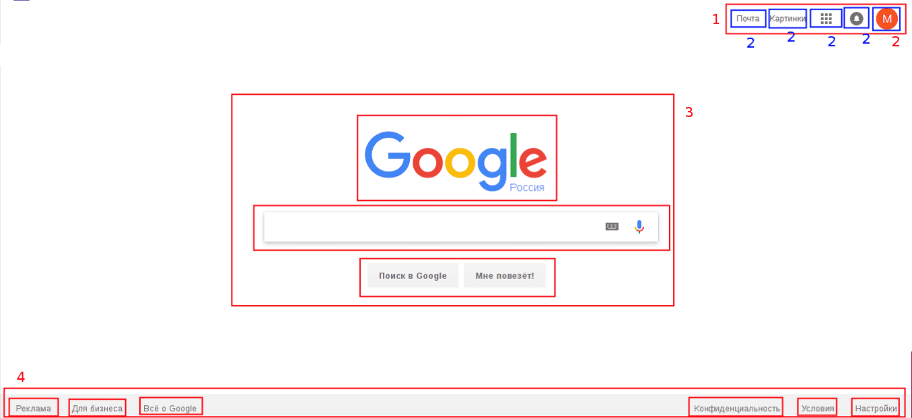
Task: Open the Реклама footer link
Action: 34,408
